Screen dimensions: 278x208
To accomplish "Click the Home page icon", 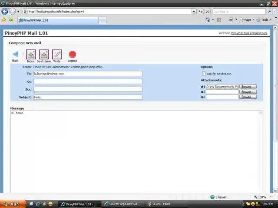I will click(208, 20).
